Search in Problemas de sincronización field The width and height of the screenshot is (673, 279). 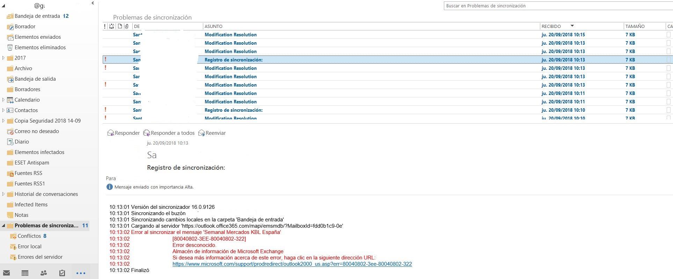pyautogui.click(x=558, y=6)
